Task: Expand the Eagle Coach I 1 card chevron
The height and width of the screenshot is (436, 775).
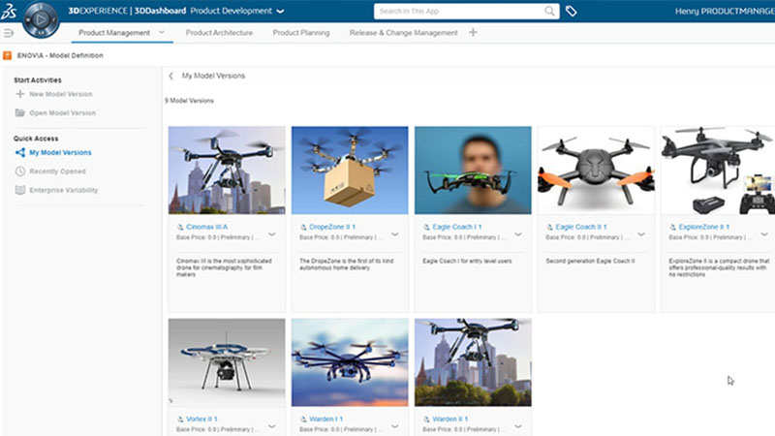Action: pyautogui.click(x=518, y=234)
